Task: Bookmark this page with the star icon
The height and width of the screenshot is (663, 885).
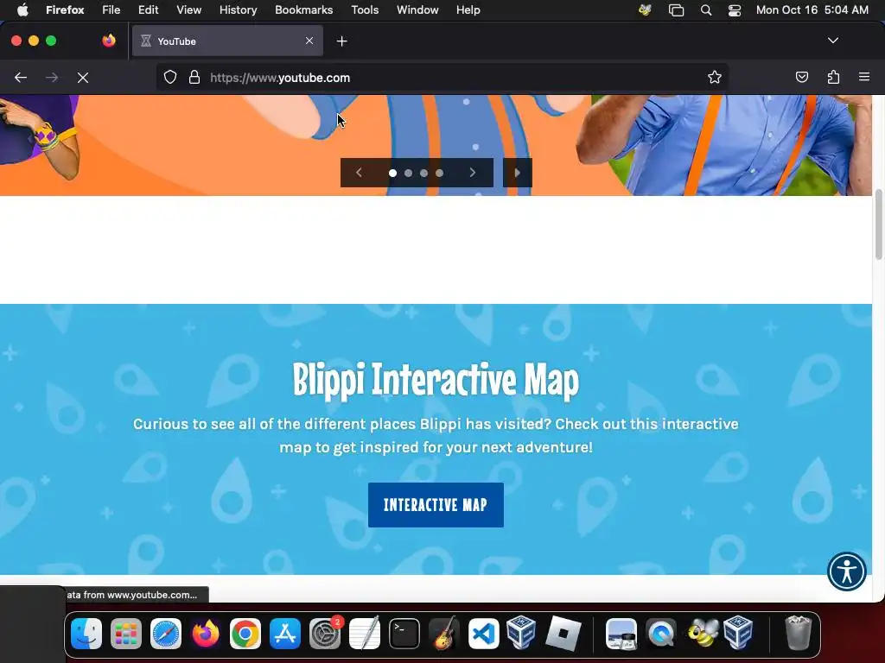Action: pos(715,77)
